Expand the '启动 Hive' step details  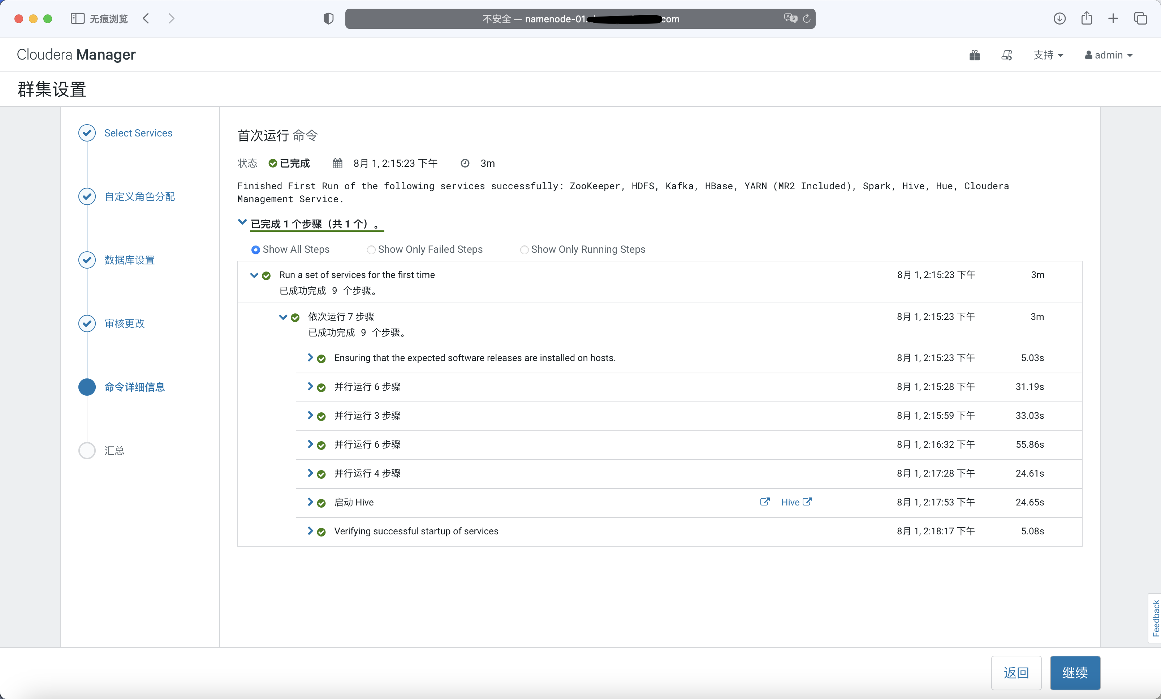tap(310, 502)
